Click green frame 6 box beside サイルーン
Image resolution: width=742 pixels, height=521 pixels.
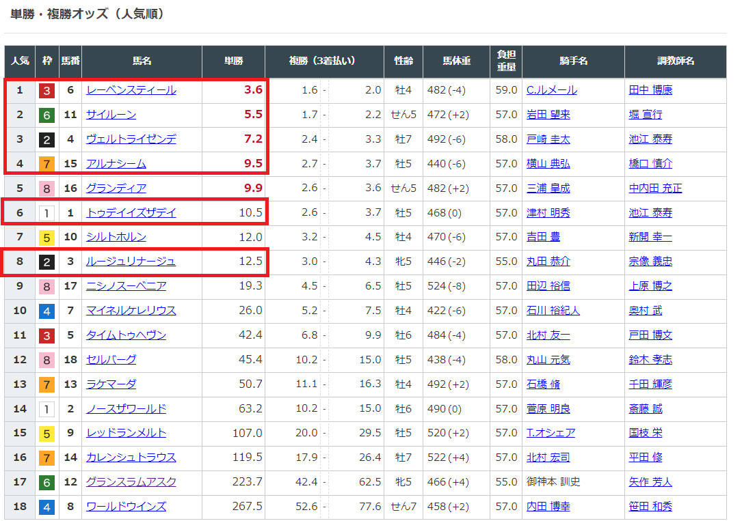click(x=47, y=115)
